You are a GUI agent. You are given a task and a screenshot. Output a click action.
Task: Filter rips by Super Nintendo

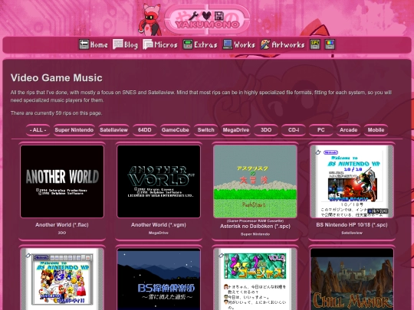74,130
